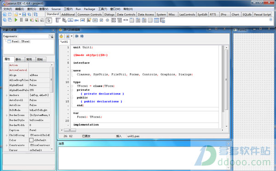Click the Toggle Form/Unit icon
276x171 pixels.
pyautogui.click(x=35, y=14)
